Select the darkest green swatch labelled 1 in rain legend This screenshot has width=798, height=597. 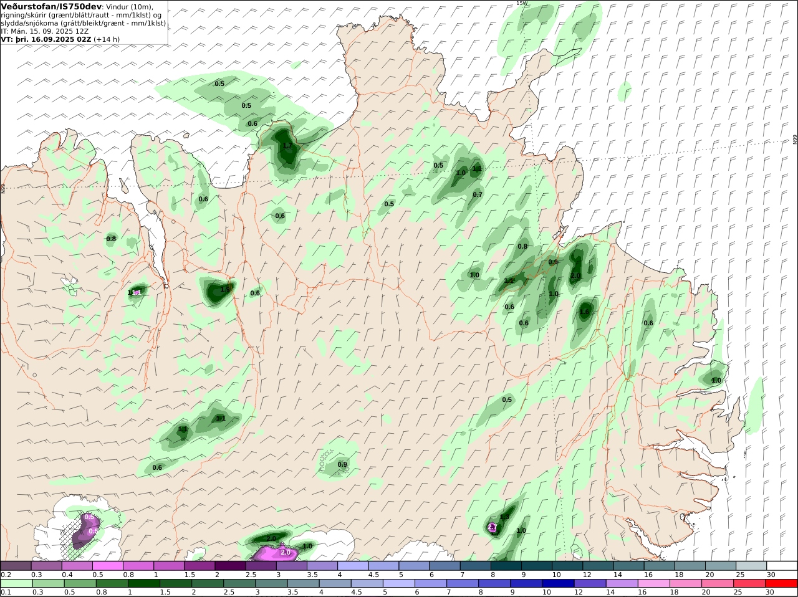point(143,583)
